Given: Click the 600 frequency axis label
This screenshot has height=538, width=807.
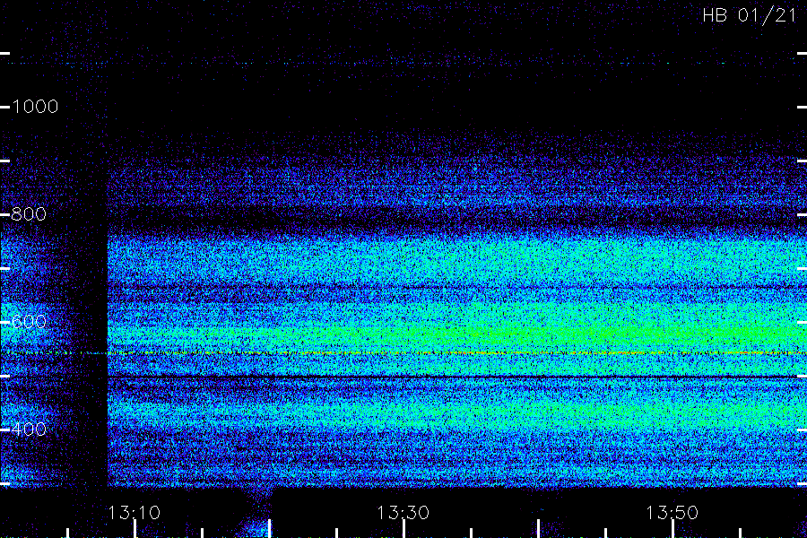Looking at the screenshot, I should (29, 322).
